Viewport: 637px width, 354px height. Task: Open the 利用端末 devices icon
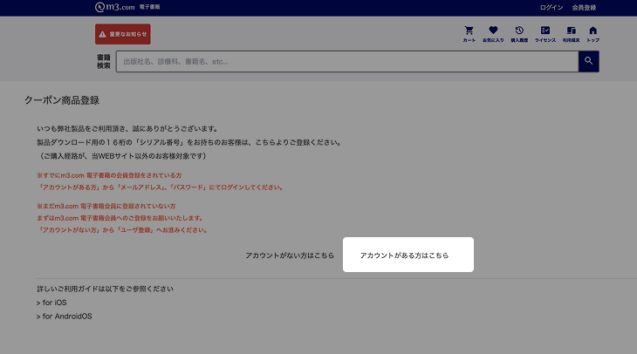point(570,32)
